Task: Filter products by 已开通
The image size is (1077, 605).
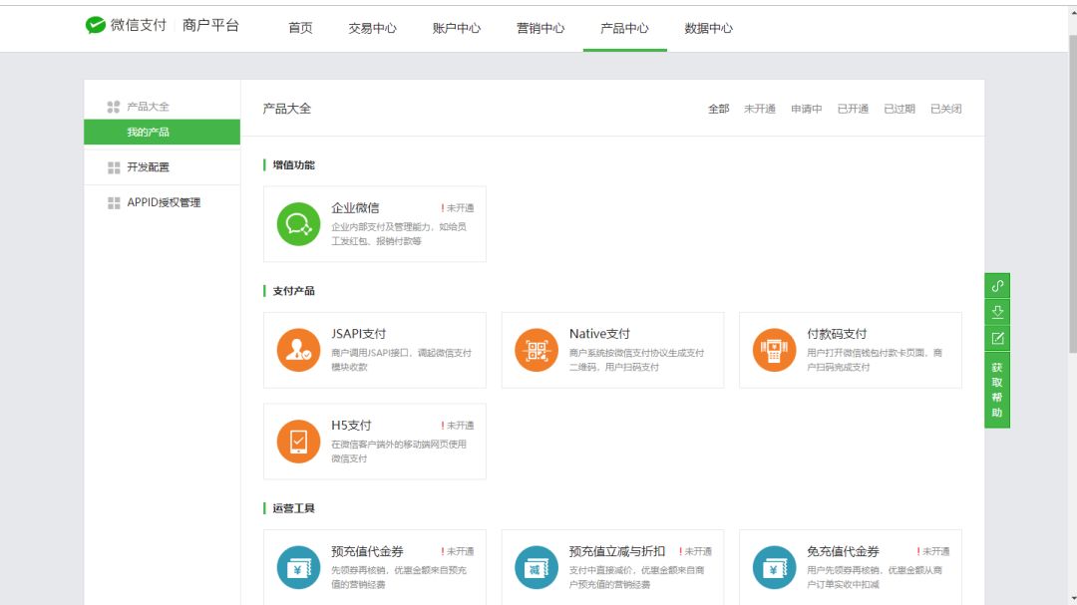Action: 853,109
